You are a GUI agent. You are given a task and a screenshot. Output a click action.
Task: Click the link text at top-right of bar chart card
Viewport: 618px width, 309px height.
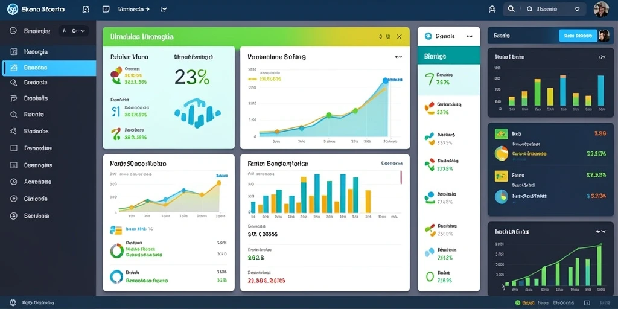point(391,163)
